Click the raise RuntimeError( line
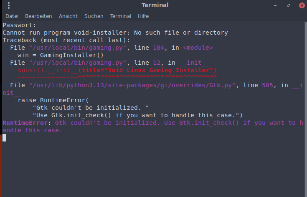 click(x=53, y=100)
